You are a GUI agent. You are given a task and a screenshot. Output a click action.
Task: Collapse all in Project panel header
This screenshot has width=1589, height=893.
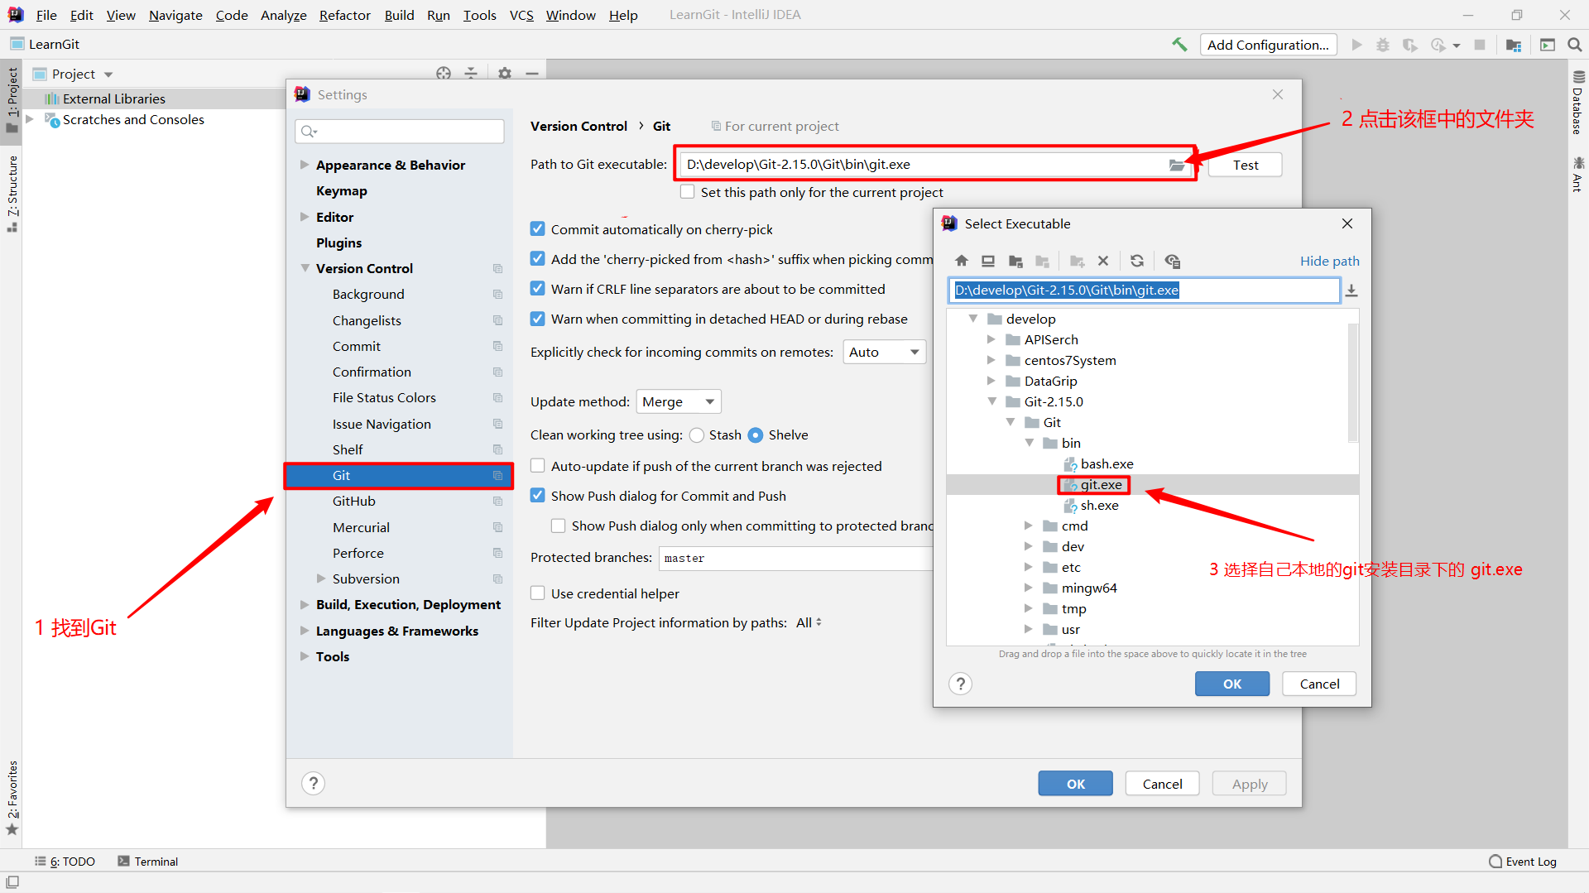coord(471,74)
